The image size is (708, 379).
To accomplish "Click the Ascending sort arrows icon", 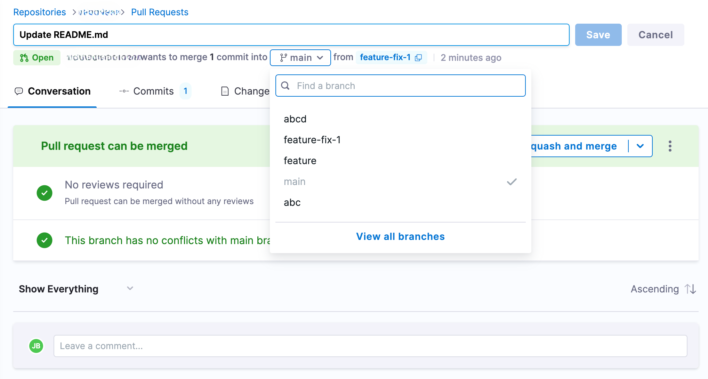I will tap(690, 289).
